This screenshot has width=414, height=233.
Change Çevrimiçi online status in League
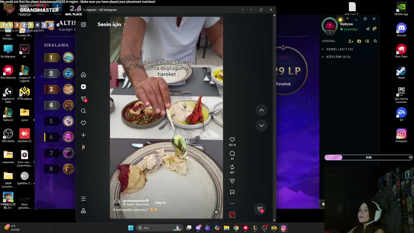[349, 29]
